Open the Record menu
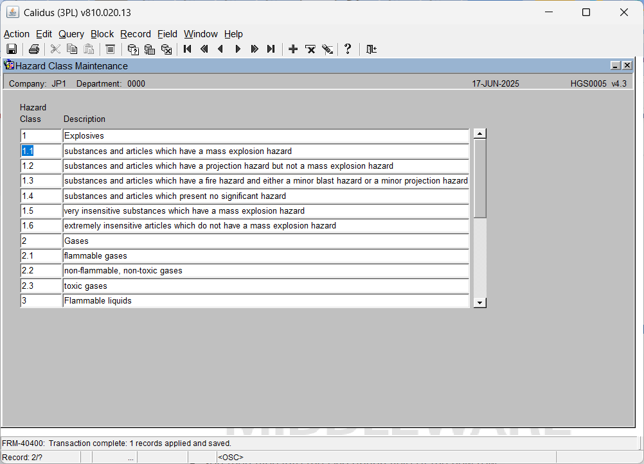The image size is (644, 464). [x=136, y=34]
